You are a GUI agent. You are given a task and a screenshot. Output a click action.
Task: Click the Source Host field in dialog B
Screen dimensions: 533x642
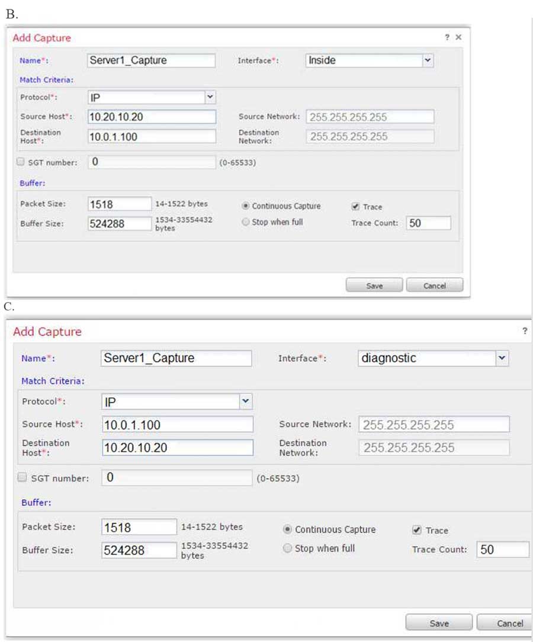point(152,117)
